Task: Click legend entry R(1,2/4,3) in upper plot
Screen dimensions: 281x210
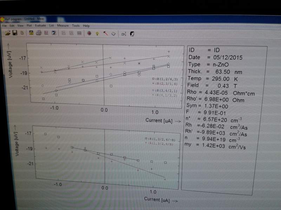Action: 165,79
